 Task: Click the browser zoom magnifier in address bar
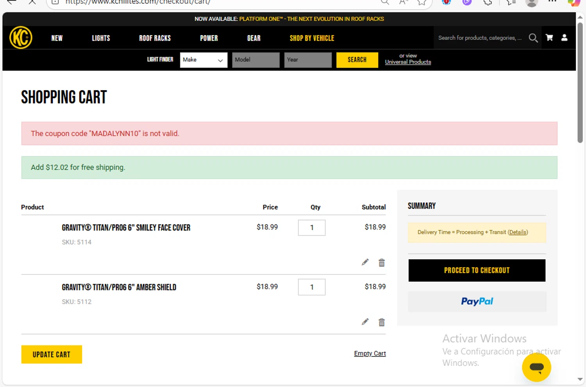pos(385,2)
